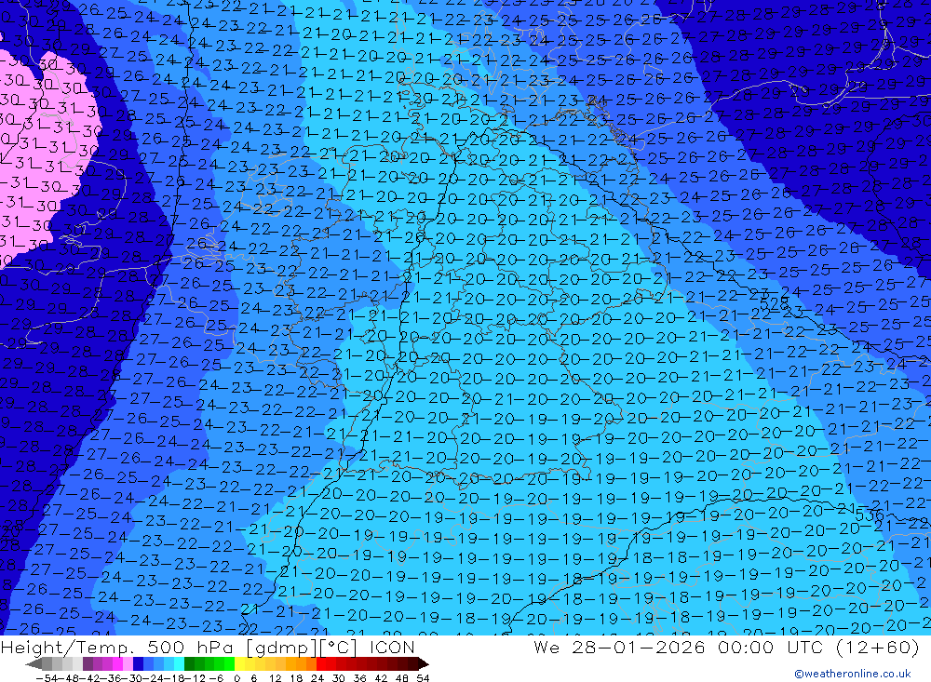Select the dark purple legend swatch at -42
Image resolution: width=931 pixels, height=682 pixels.
(88, 664)
